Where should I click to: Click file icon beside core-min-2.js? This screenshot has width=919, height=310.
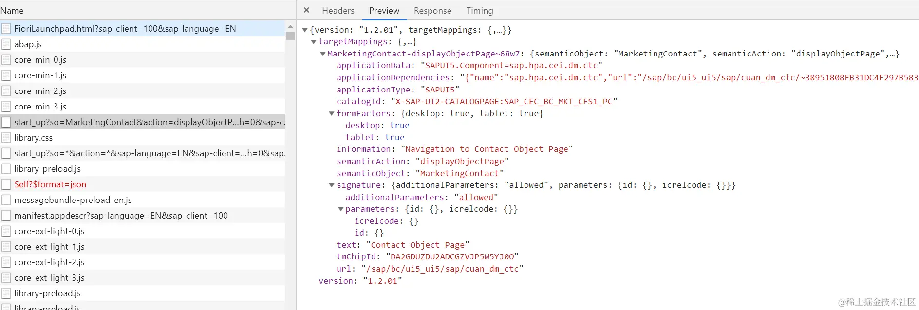6,91
